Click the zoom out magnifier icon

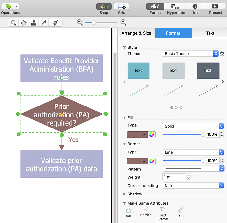click(x=80, y=22)
